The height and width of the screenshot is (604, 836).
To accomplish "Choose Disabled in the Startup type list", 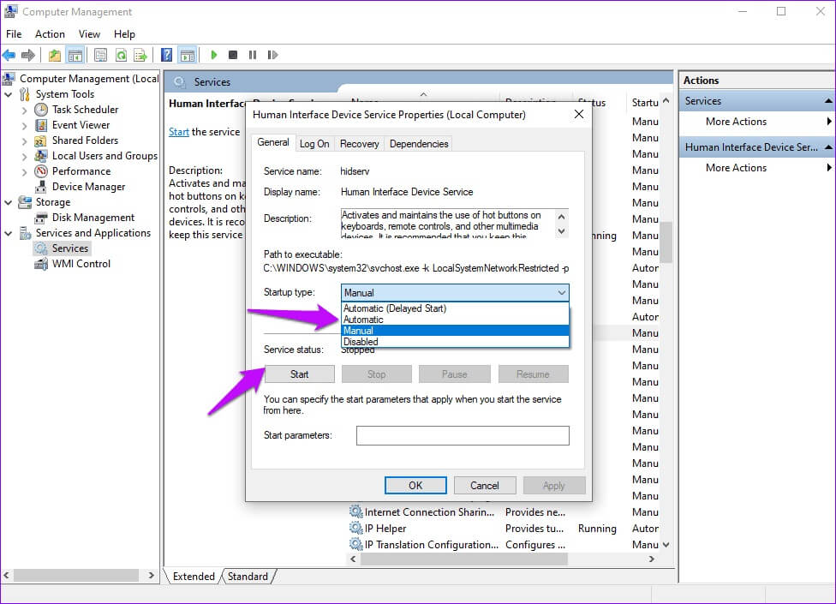I will [455, 342].
